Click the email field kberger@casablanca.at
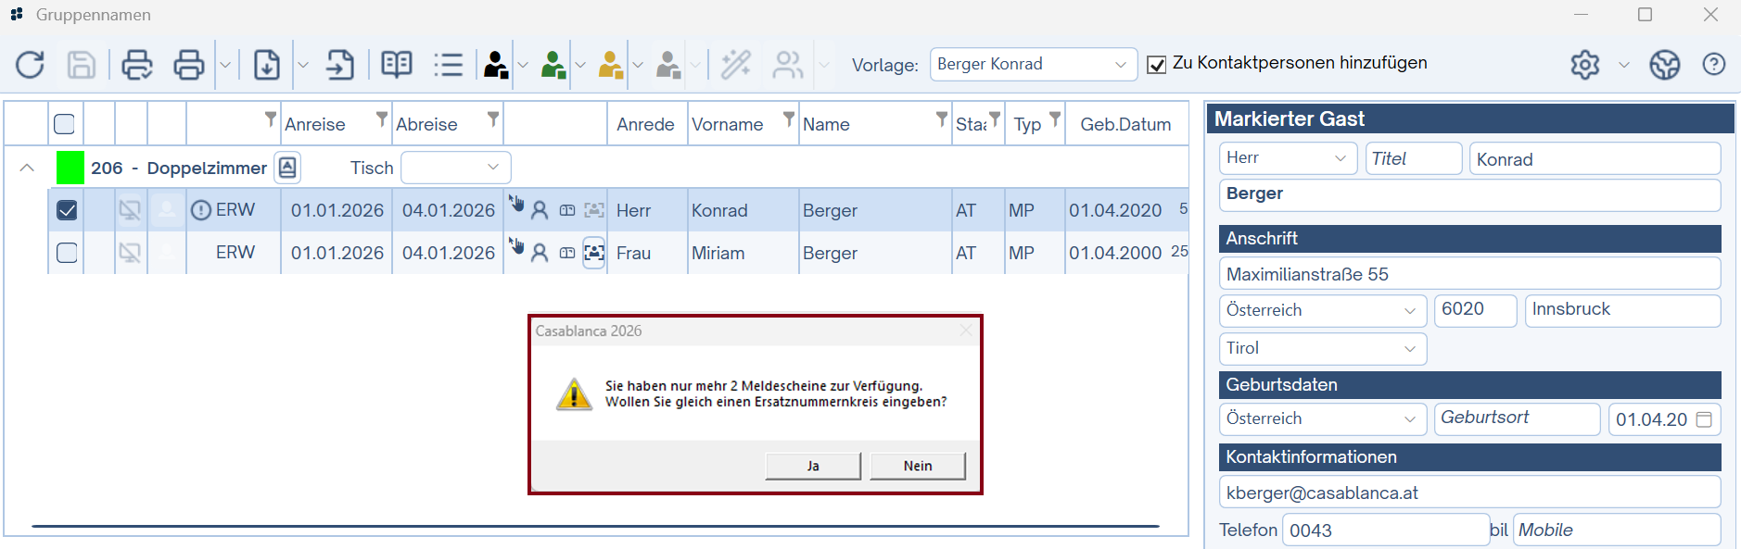Viewport: 1741px width, 549px height. click(x=1469, y=493)
